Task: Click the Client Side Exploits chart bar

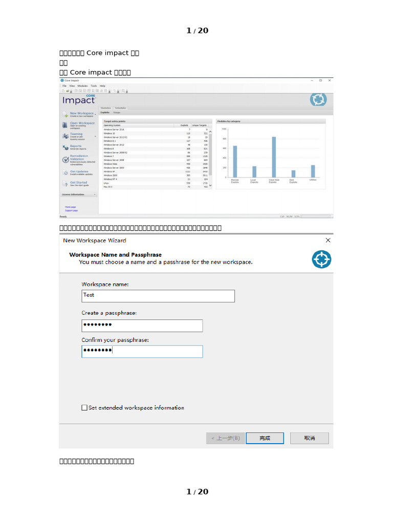Action: 274,157
